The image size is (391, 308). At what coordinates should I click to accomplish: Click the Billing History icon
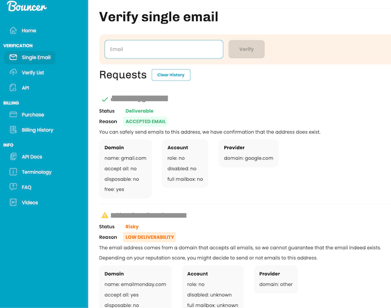(x=13, y=130)
